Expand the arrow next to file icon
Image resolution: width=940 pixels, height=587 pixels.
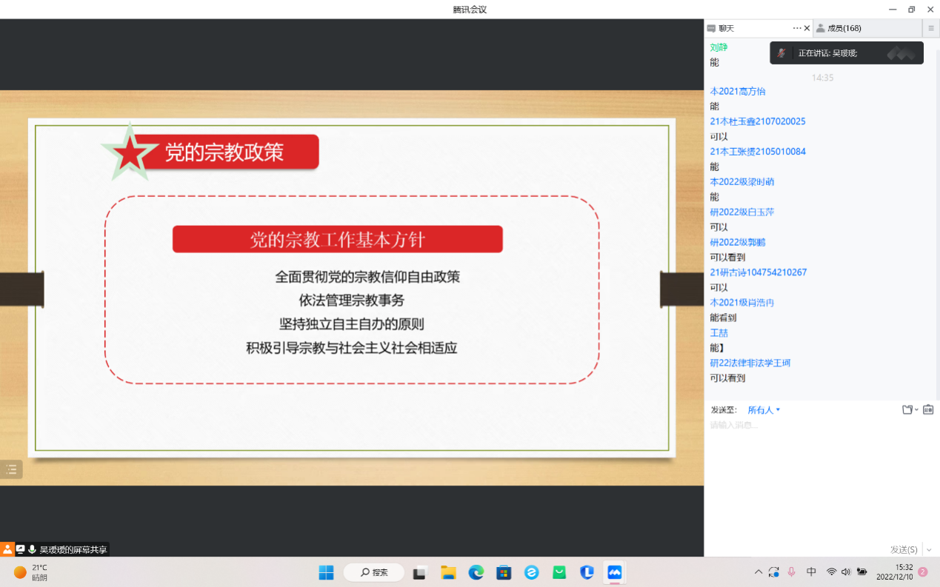pyautogui.click(x=916, y=410)
